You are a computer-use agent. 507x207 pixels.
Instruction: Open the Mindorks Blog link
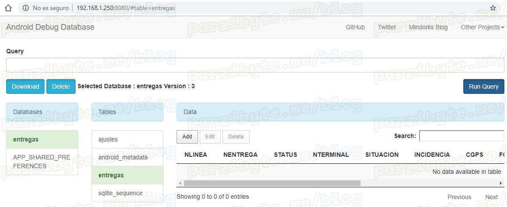coord(428,27)
